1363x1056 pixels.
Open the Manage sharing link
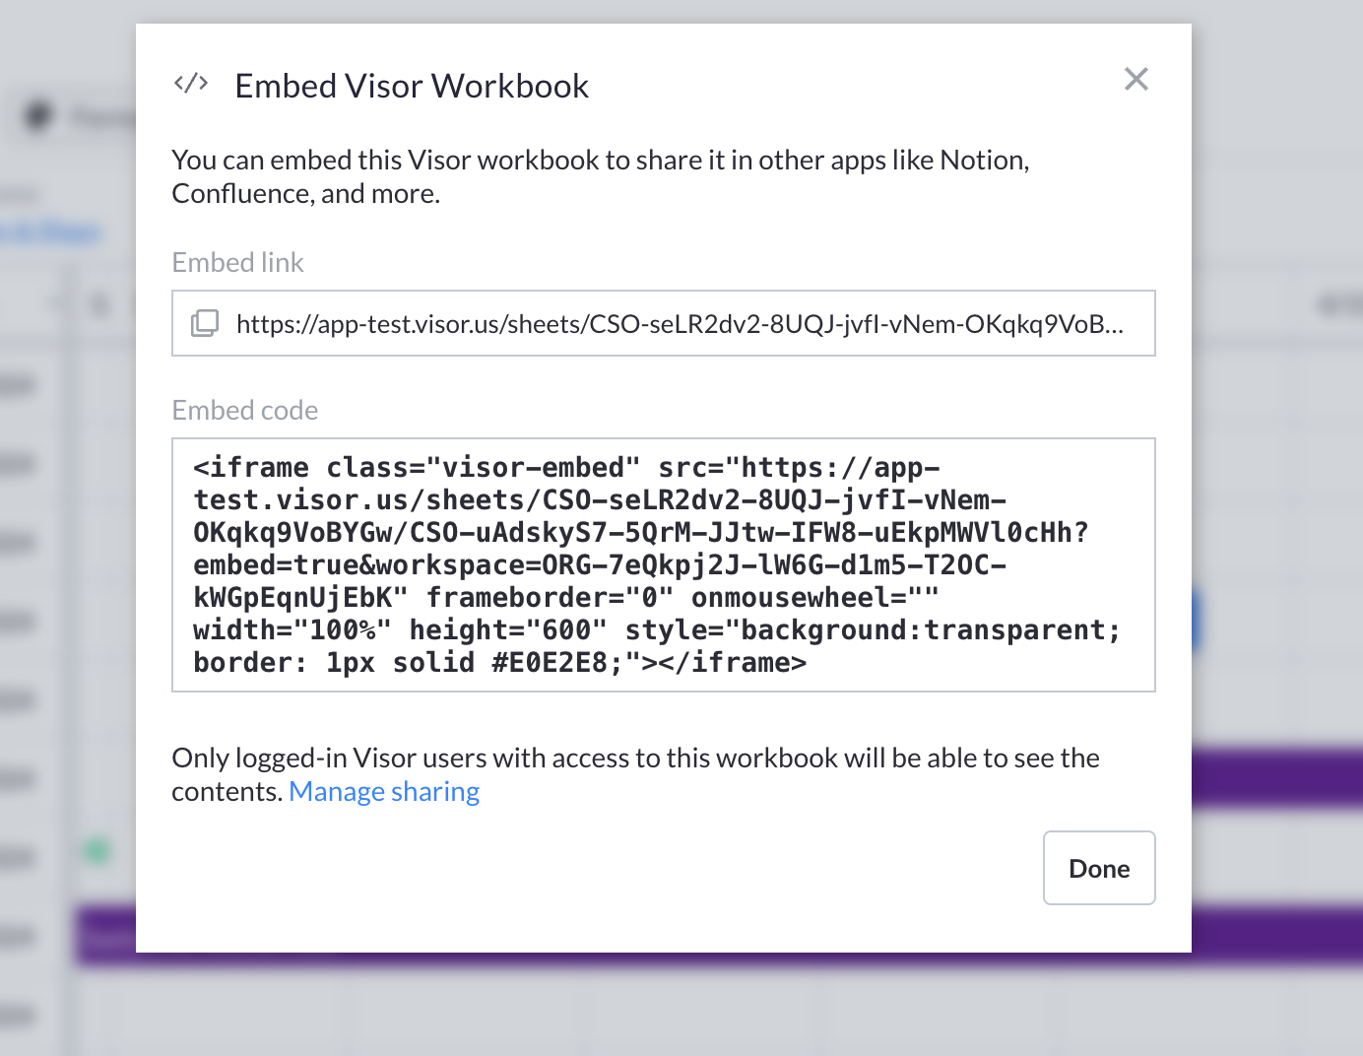click(x=384, y=791)
